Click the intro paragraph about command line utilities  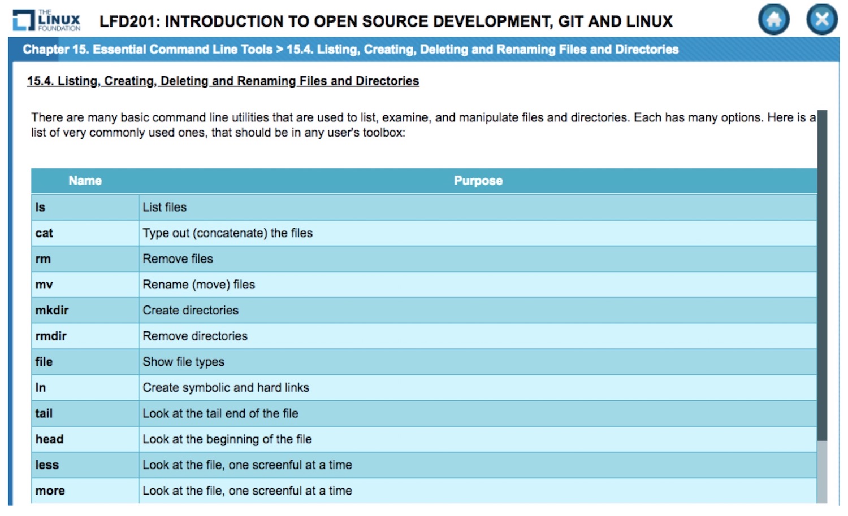pos(423,125)
